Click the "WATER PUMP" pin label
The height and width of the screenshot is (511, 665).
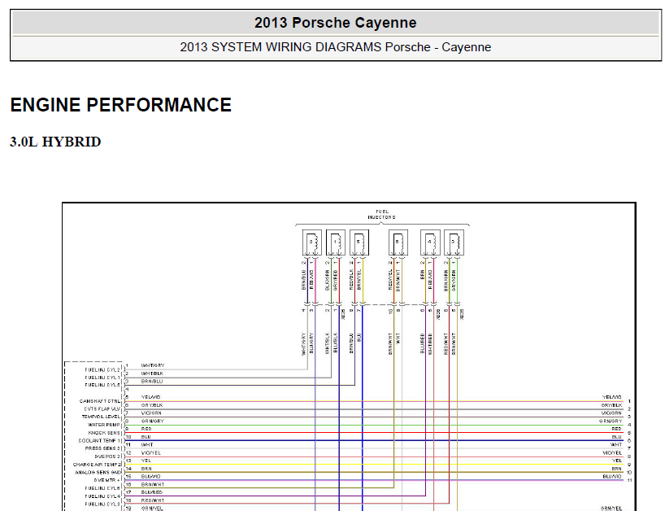[x=104, y=425]
